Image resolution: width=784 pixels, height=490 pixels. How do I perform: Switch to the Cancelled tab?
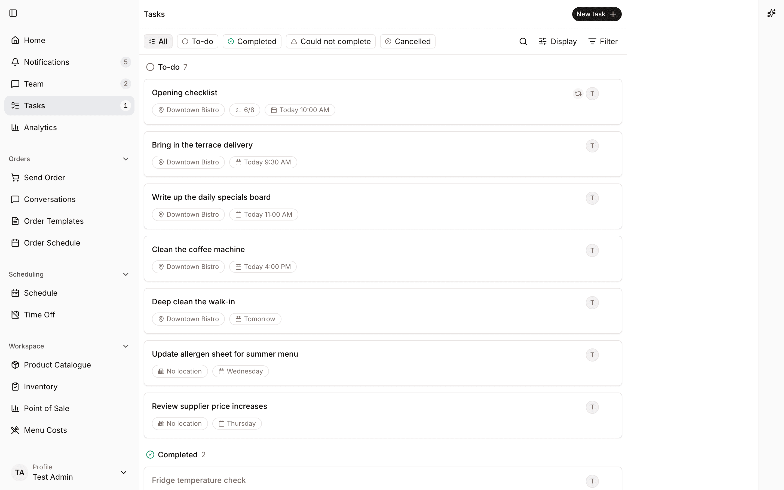coord(408,41)
